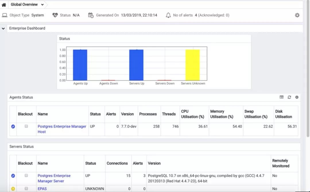The width and height of the screenshot is (310, 192).
Task: Tick blackout checkbox for Postgres Enterprise Manager Server
Action: [26, 175]
